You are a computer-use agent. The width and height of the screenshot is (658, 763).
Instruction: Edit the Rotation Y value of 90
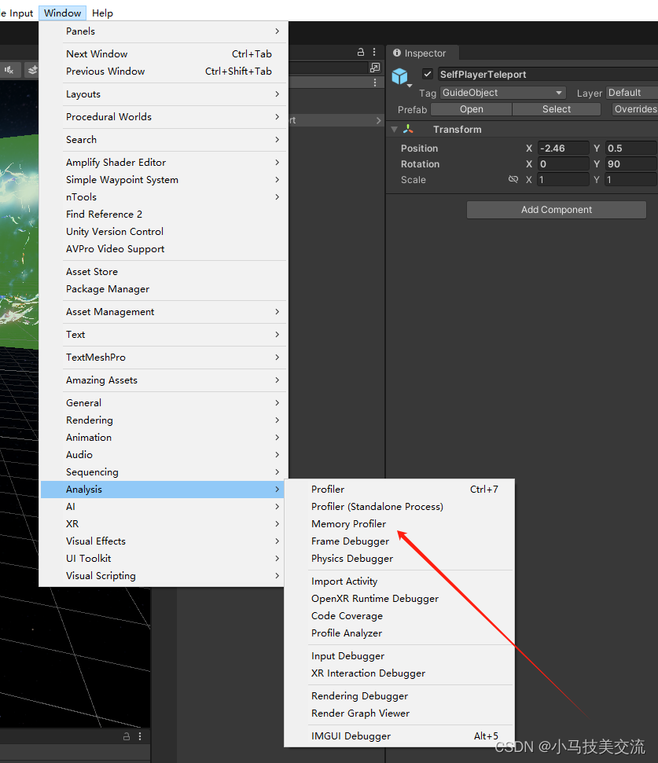[x=629, y=163]
